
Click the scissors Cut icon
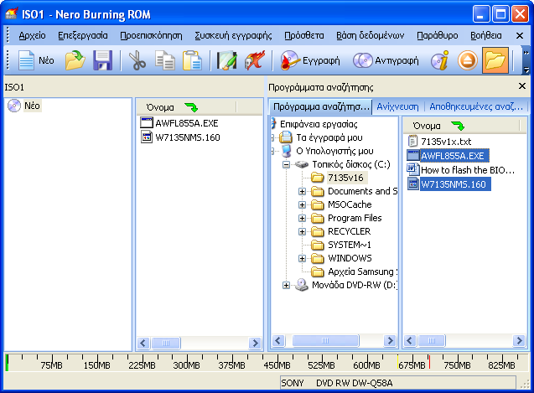pos(137,60)
